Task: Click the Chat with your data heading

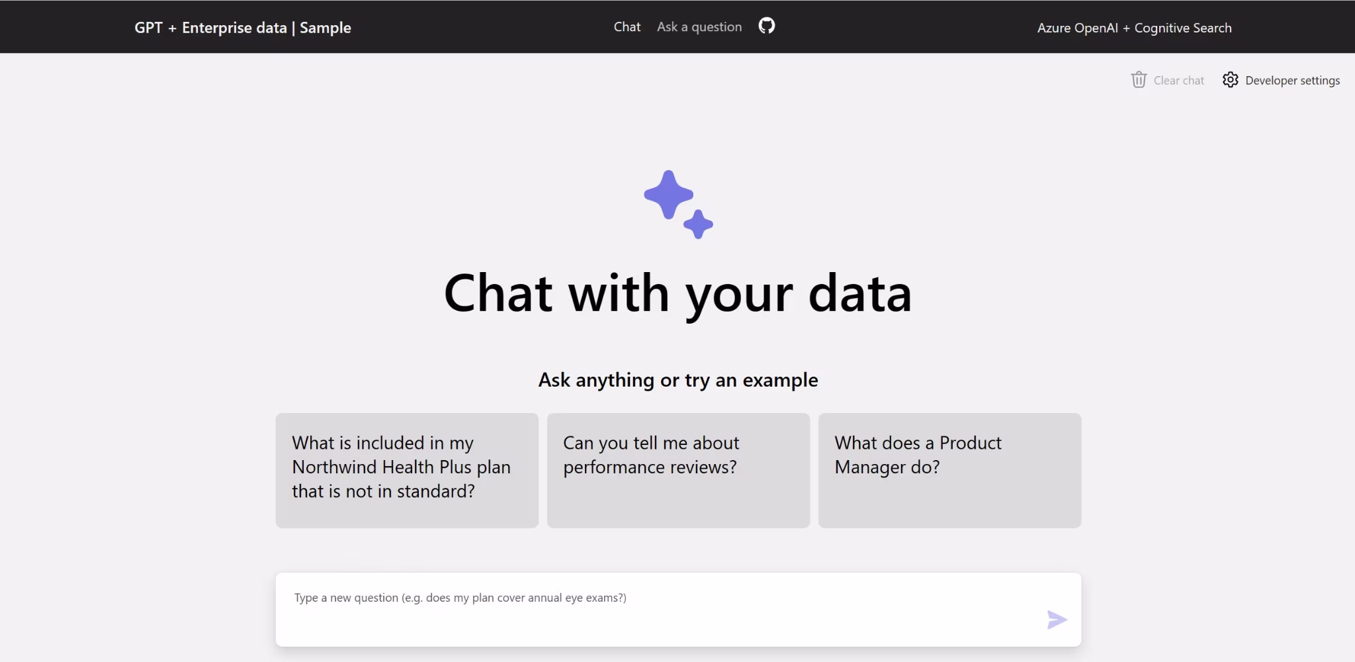Action: (677, 293)
